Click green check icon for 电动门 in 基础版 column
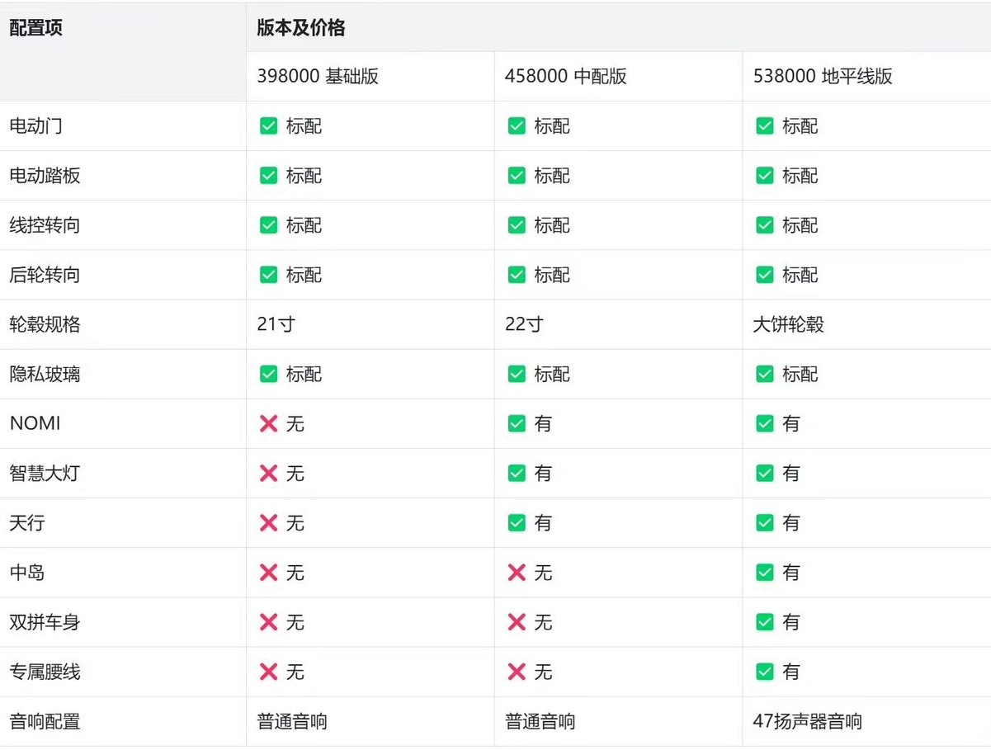 point(268,126)
